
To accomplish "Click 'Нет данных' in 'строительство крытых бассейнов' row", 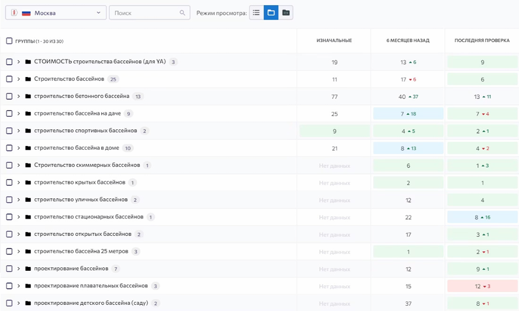I will (x=335, y=183).
